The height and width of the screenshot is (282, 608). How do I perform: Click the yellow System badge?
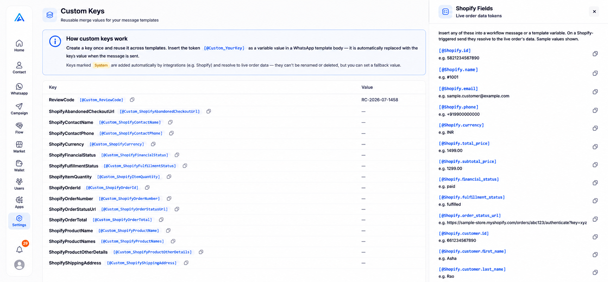coord(101,65)
